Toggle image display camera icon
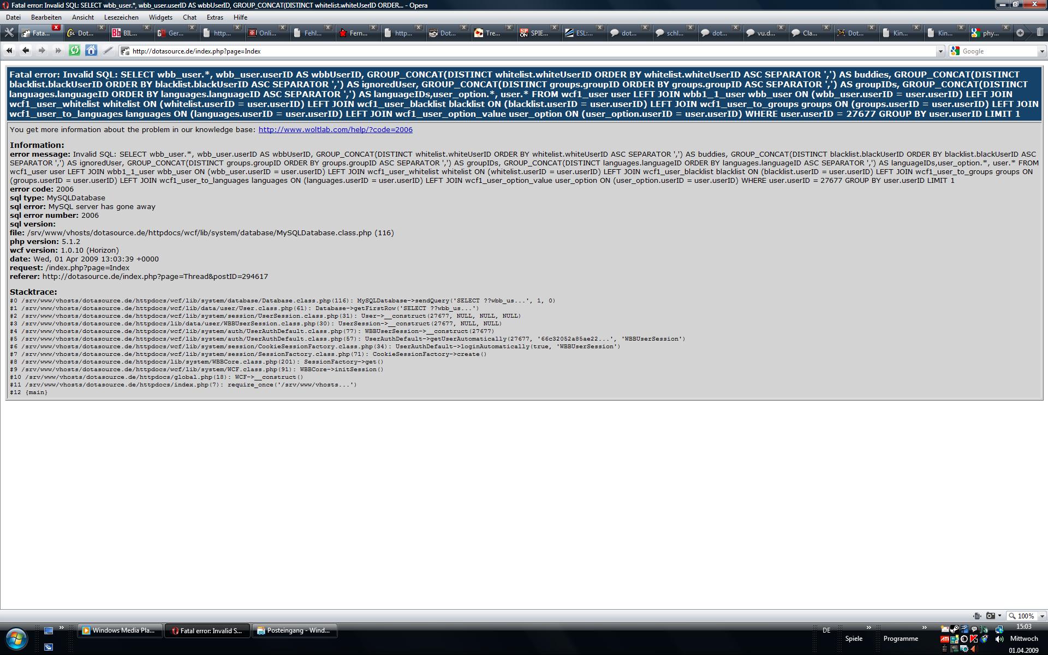Image resolution: width=1048 pixels, height=655 pixels. pos(990,616)
